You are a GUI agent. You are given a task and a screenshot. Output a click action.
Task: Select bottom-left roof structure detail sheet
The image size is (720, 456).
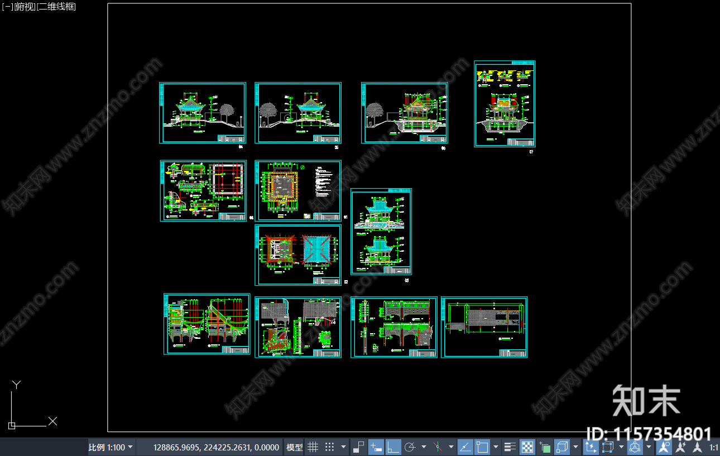pos(207,324)
